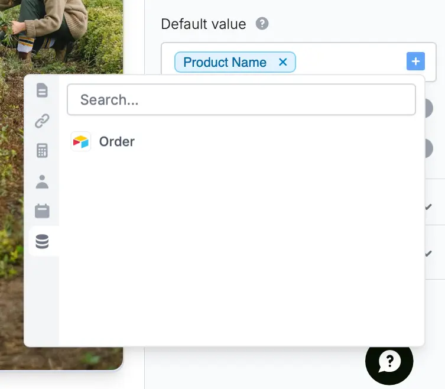445x389 pixels.
Task: Toggle the lower partially hidden switch
Action: (428, 148)
